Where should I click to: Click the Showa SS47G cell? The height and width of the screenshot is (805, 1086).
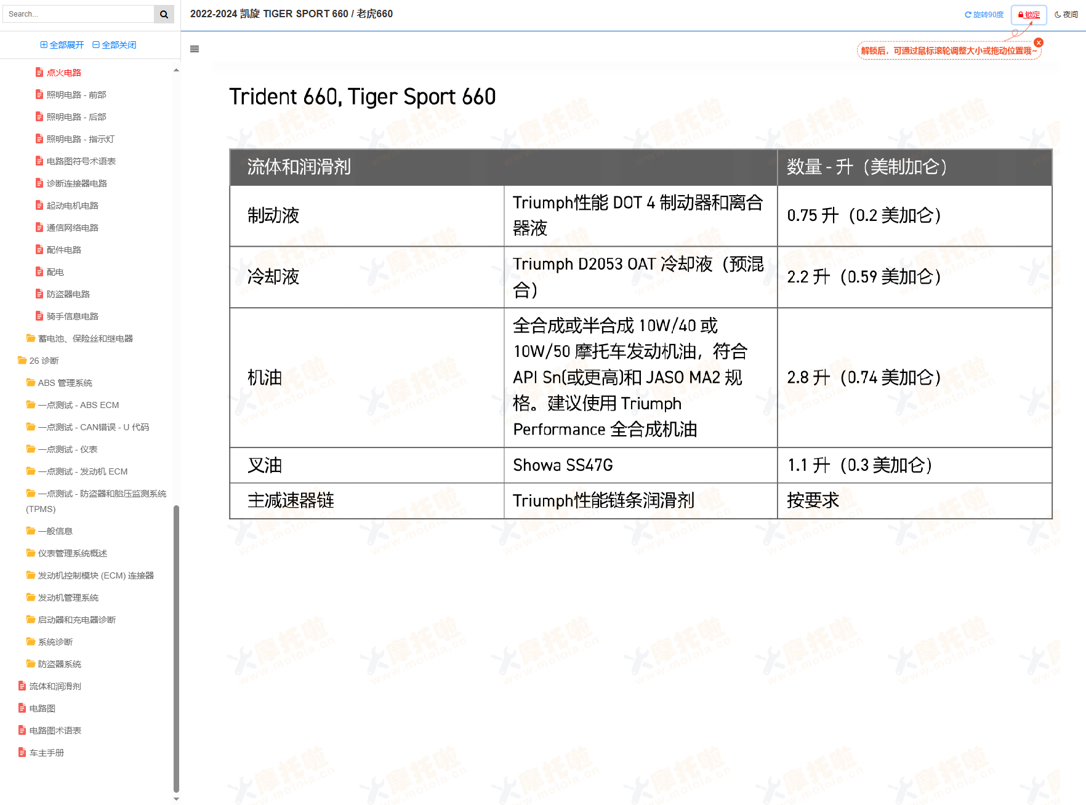[x=641, y=465]
